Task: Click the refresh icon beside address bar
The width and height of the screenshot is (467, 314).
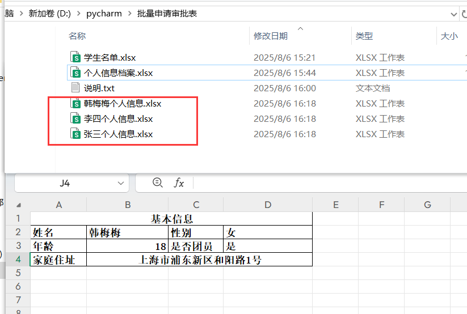Action: [464, 14]
